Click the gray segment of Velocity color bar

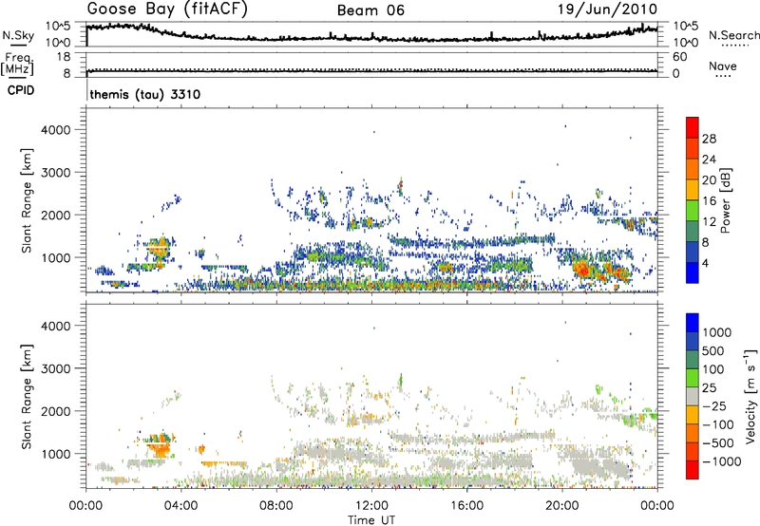pyautogui.click(x=693, y=397)
